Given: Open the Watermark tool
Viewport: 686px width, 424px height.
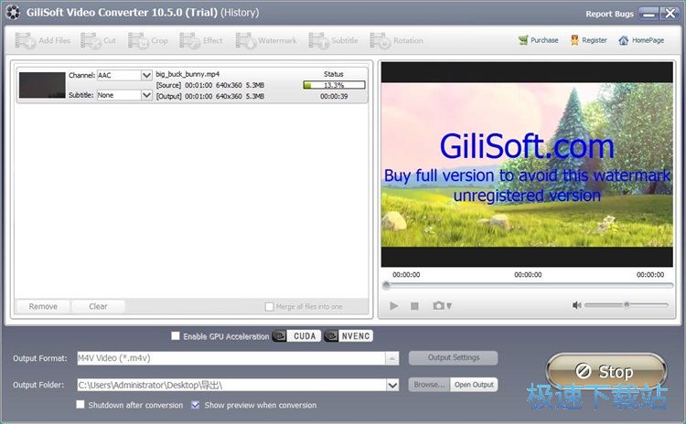Looking at the screenshot, I should click(x=266, y=40).
